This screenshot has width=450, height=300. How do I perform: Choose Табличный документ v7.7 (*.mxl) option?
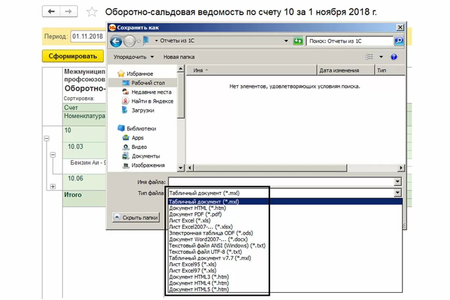[285, 258]
